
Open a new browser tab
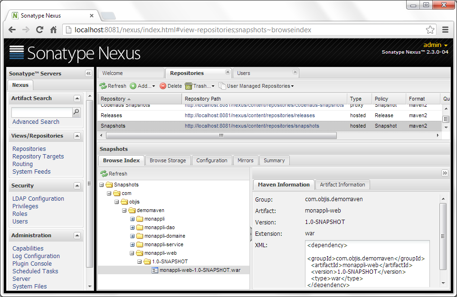[x=108, y=16]
